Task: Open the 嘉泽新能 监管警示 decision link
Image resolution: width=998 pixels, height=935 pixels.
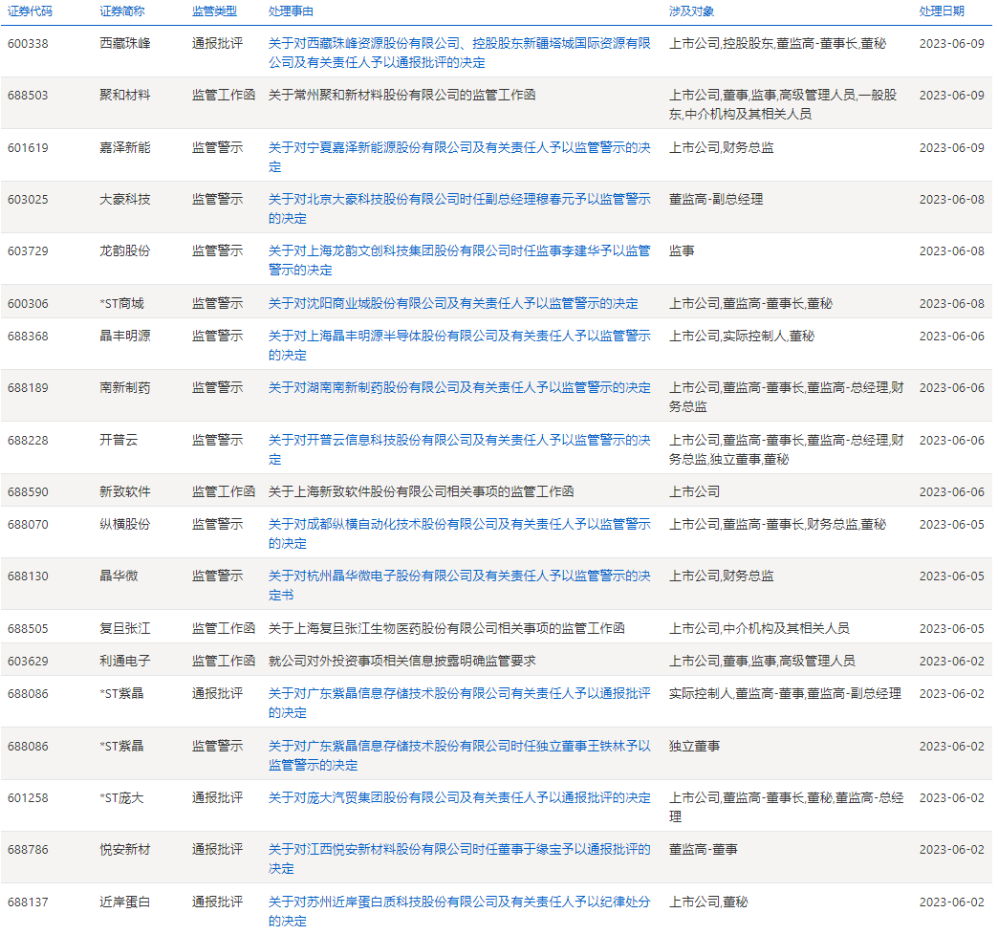Action: pos(459,157)
